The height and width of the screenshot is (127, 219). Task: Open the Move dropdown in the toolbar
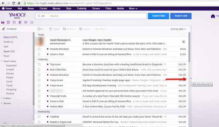[x=69, y=29]
